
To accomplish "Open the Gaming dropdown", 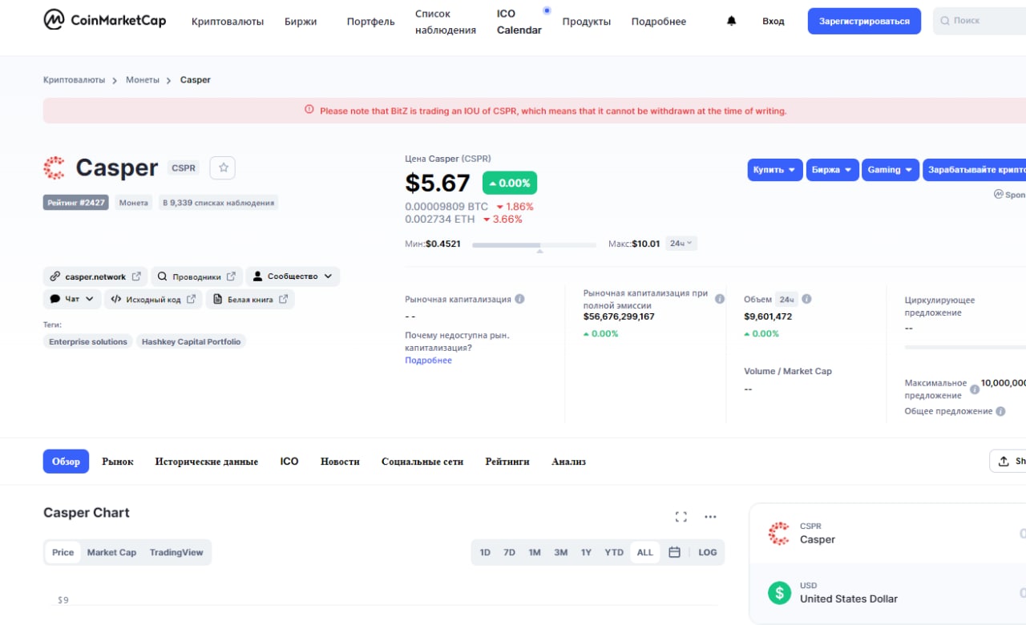I will coord(891,170).
